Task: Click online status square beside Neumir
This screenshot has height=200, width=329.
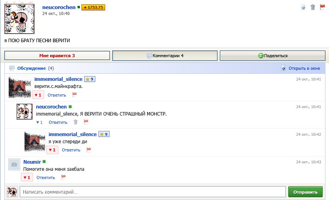Action: coord(44,161)
